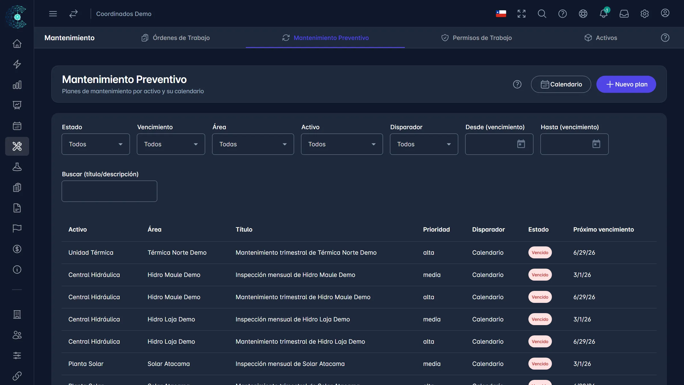684x385 pixels.
Task: Open the calendar sidebar icon
Action: [x=17, y=126]
